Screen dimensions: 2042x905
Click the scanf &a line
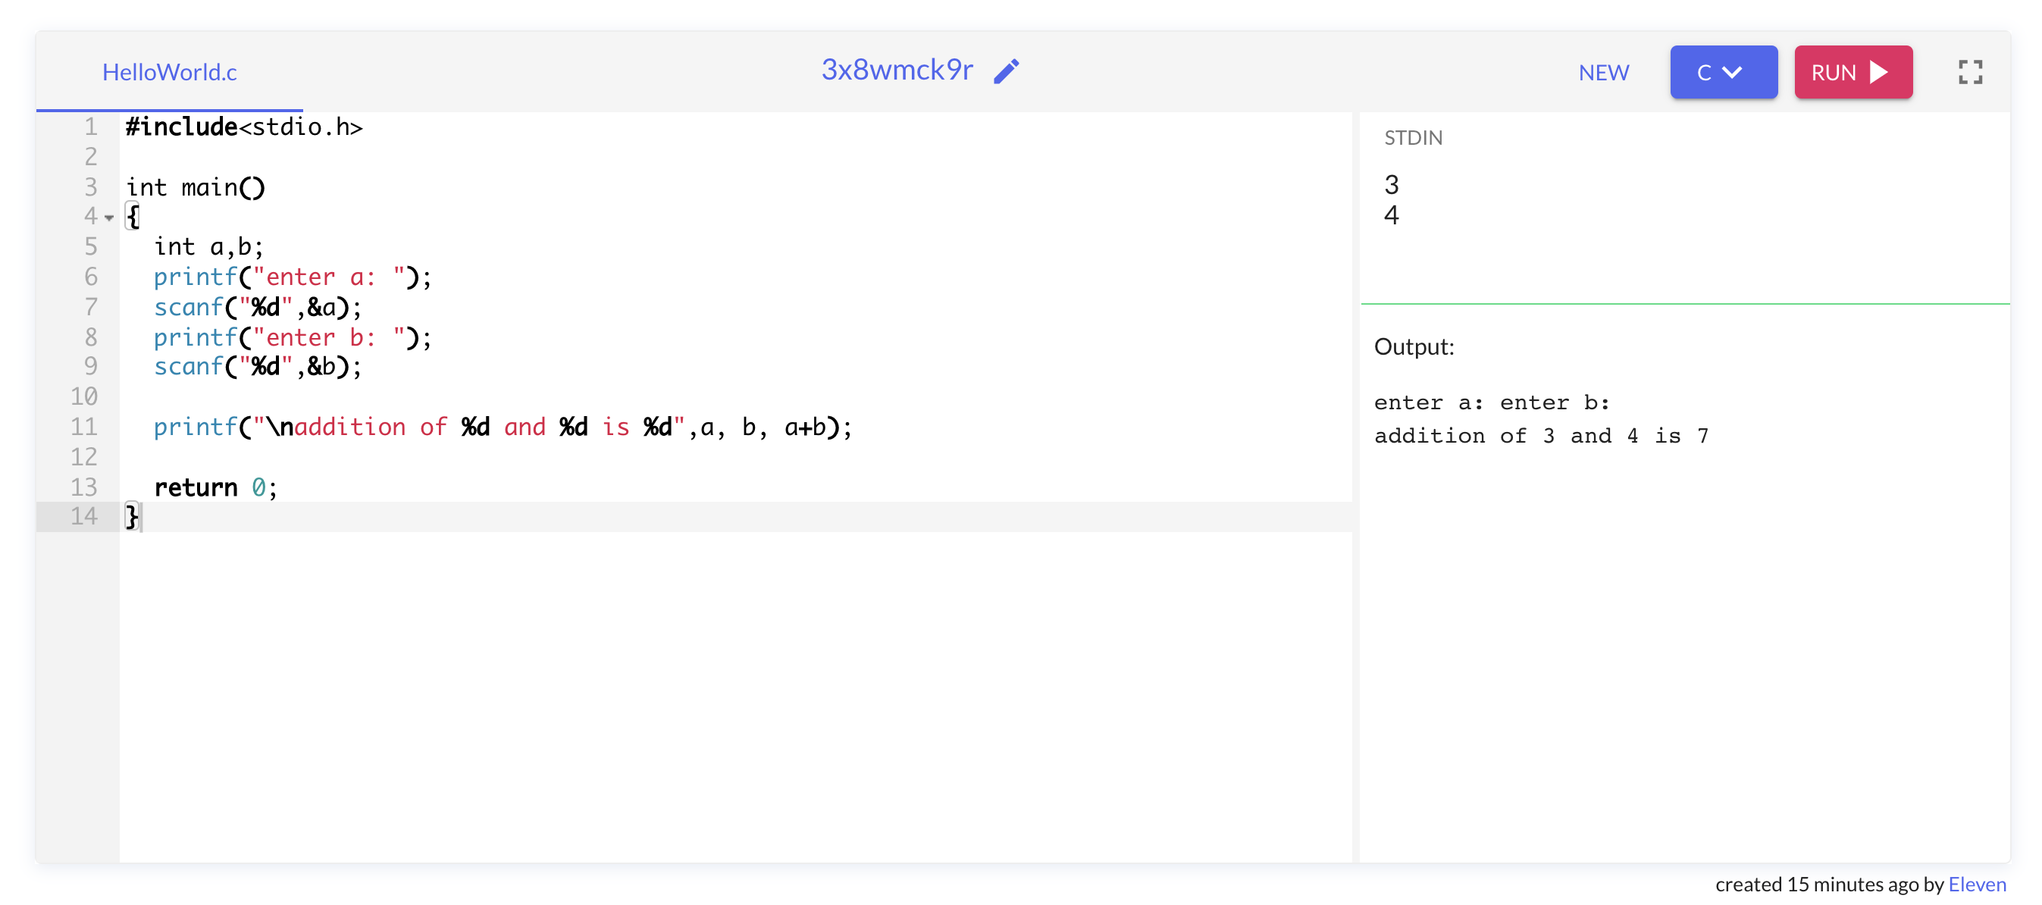pyautogui.click(x=258, y=307)
